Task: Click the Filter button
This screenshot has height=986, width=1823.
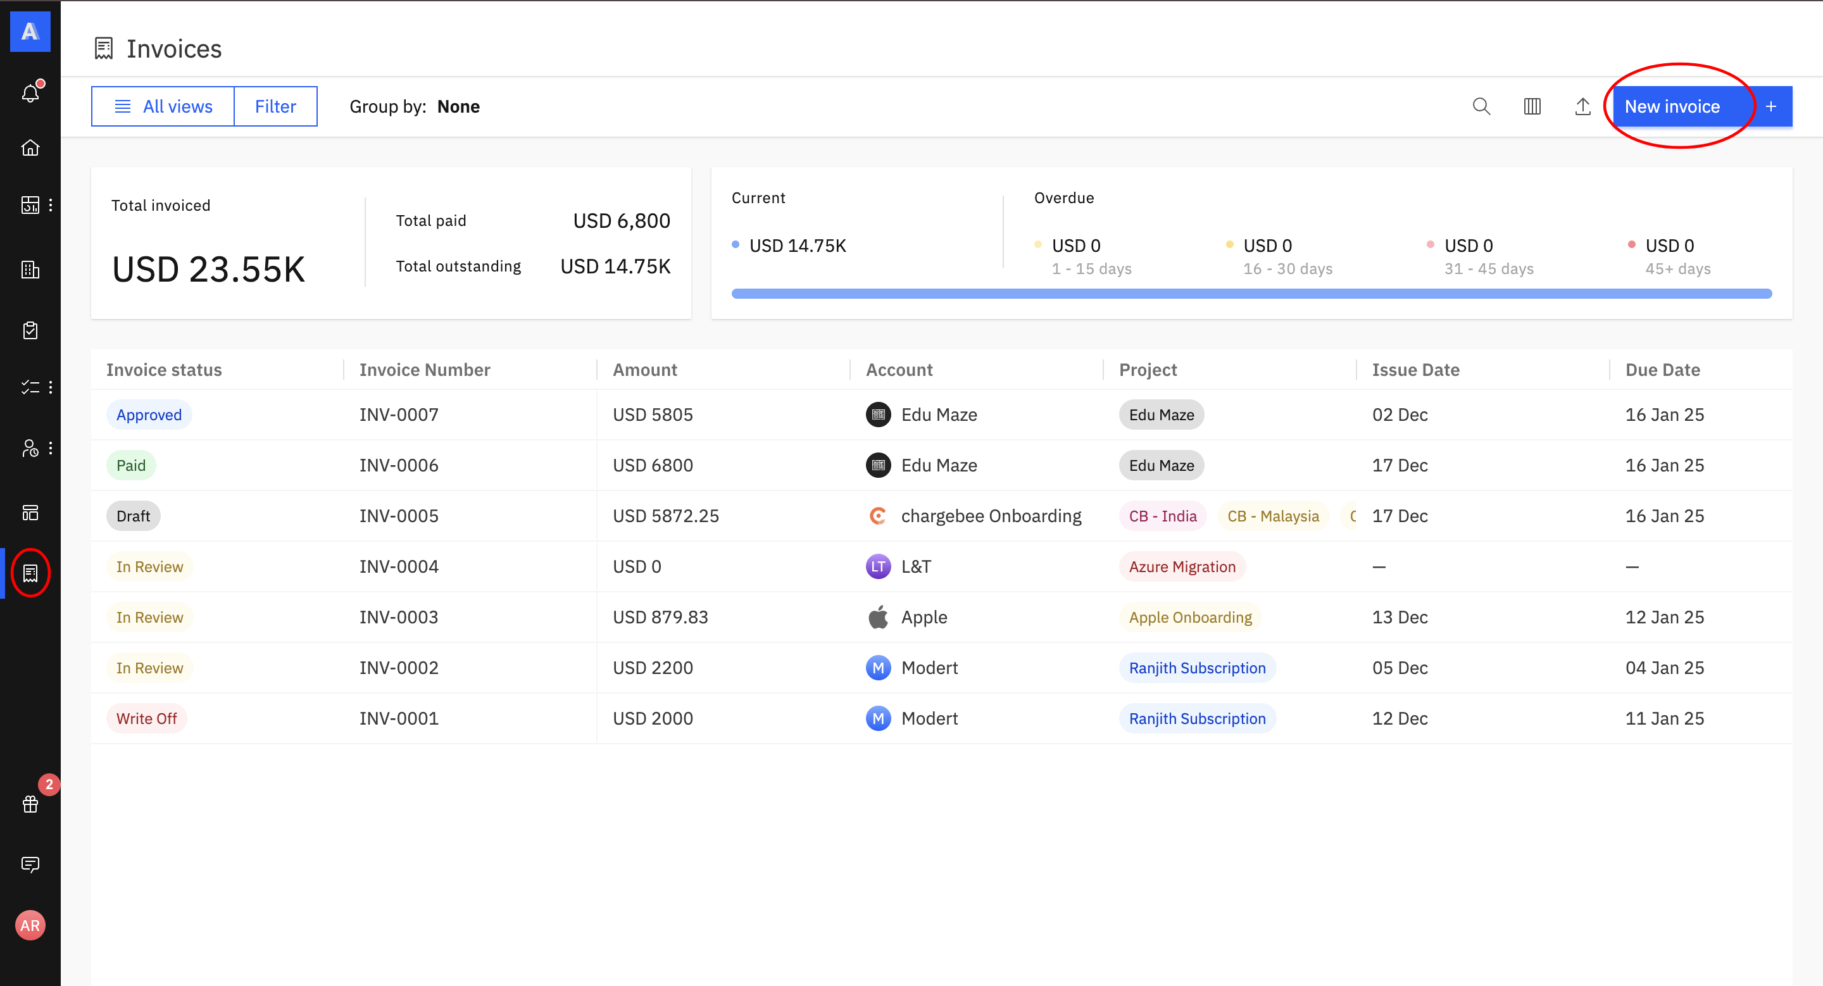Action: click(x=275, y=106)
